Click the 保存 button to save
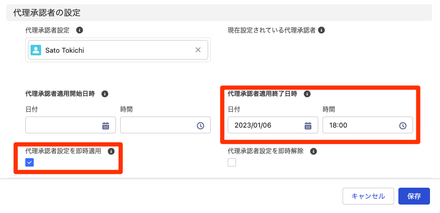Image resolution: width=440 pixels, height=213 pixels. coord(414,196)
